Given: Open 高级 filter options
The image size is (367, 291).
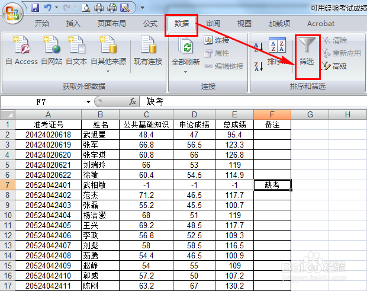Looking at the screenshot, I should tap(334, 66).
